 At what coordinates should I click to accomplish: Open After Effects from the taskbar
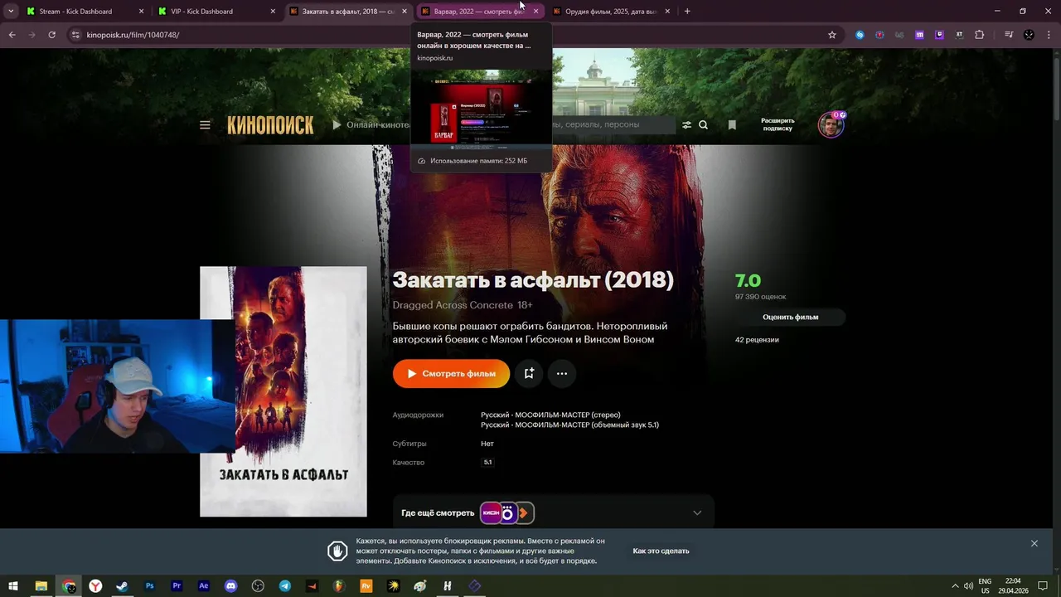[204, 585]
